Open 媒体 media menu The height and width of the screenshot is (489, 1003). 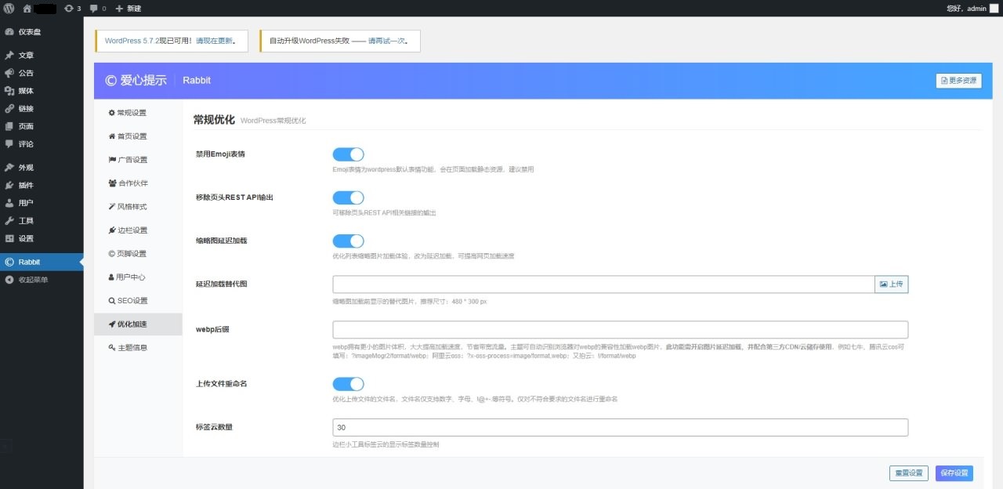(x=42, y=91)
